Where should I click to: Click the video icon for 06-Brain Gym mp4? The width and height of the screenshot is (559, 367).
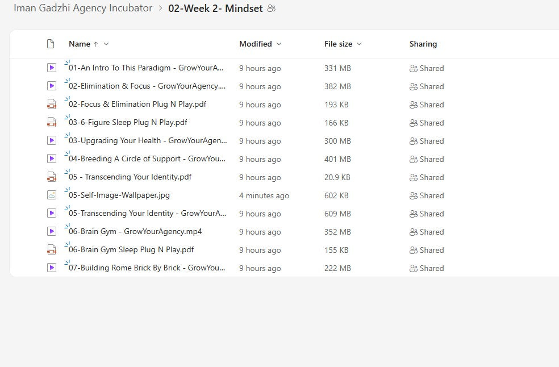52,231
